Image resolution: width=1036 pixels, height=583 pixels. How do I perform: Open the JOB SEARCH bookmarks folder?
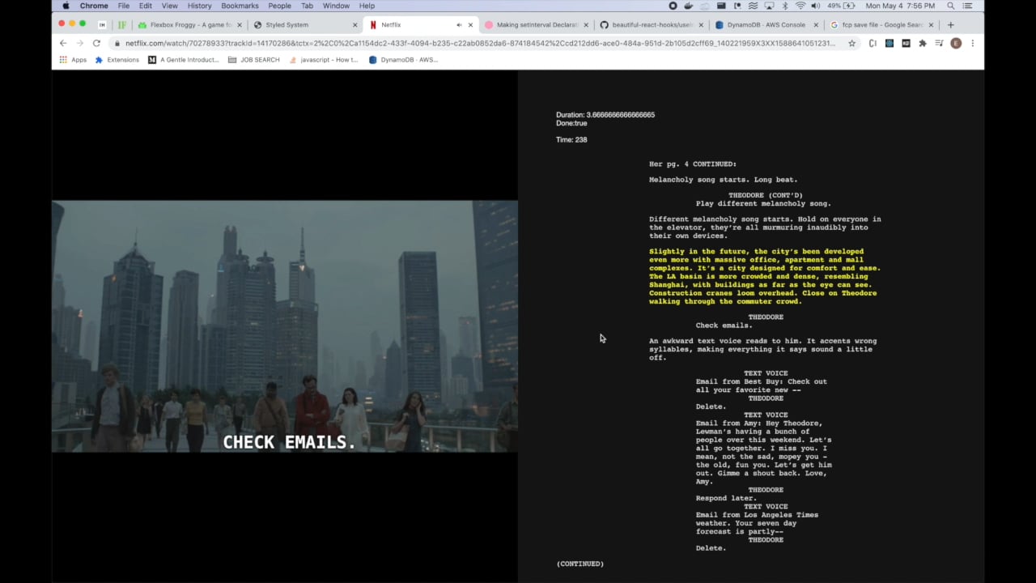pos(253,60)
